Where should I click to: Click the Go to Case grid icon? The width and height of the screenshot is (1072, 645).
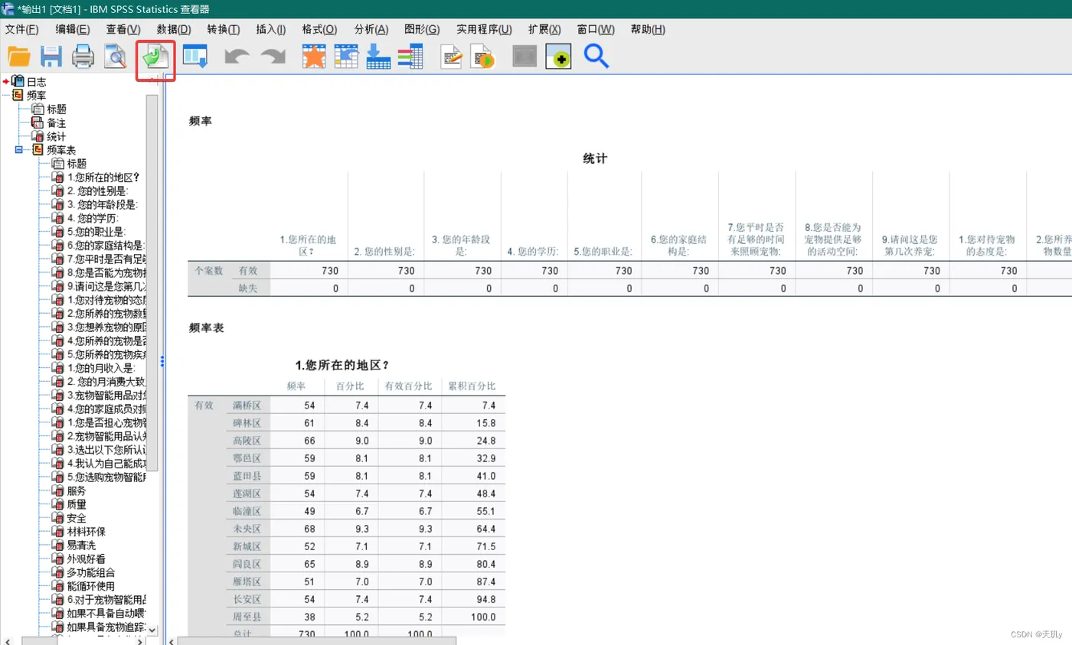[347, 57]
